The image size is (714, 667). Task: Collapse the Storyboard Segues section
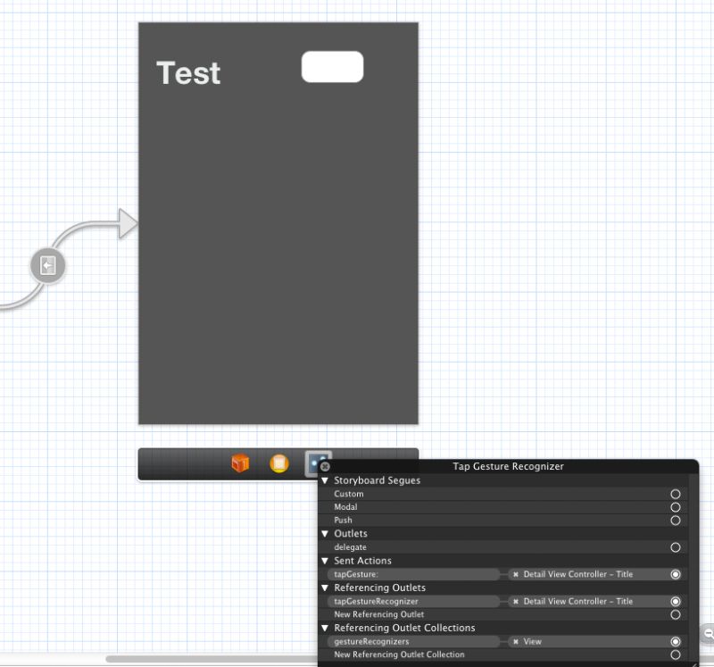pyautogui.click(x=325, y=480)
